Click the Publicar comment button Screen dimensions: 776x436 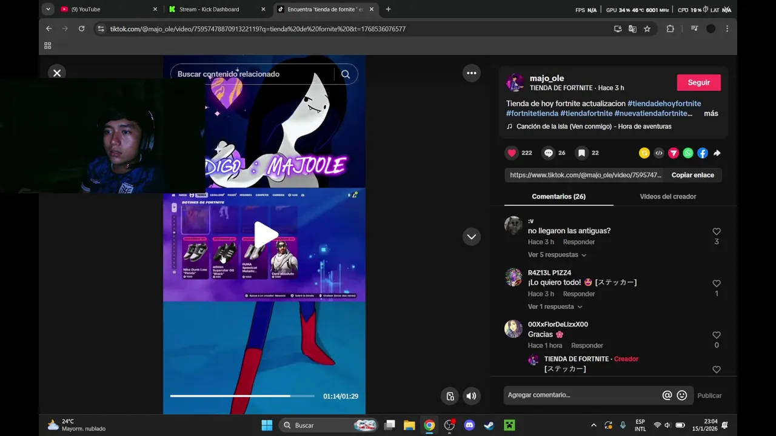coord(709,395)
